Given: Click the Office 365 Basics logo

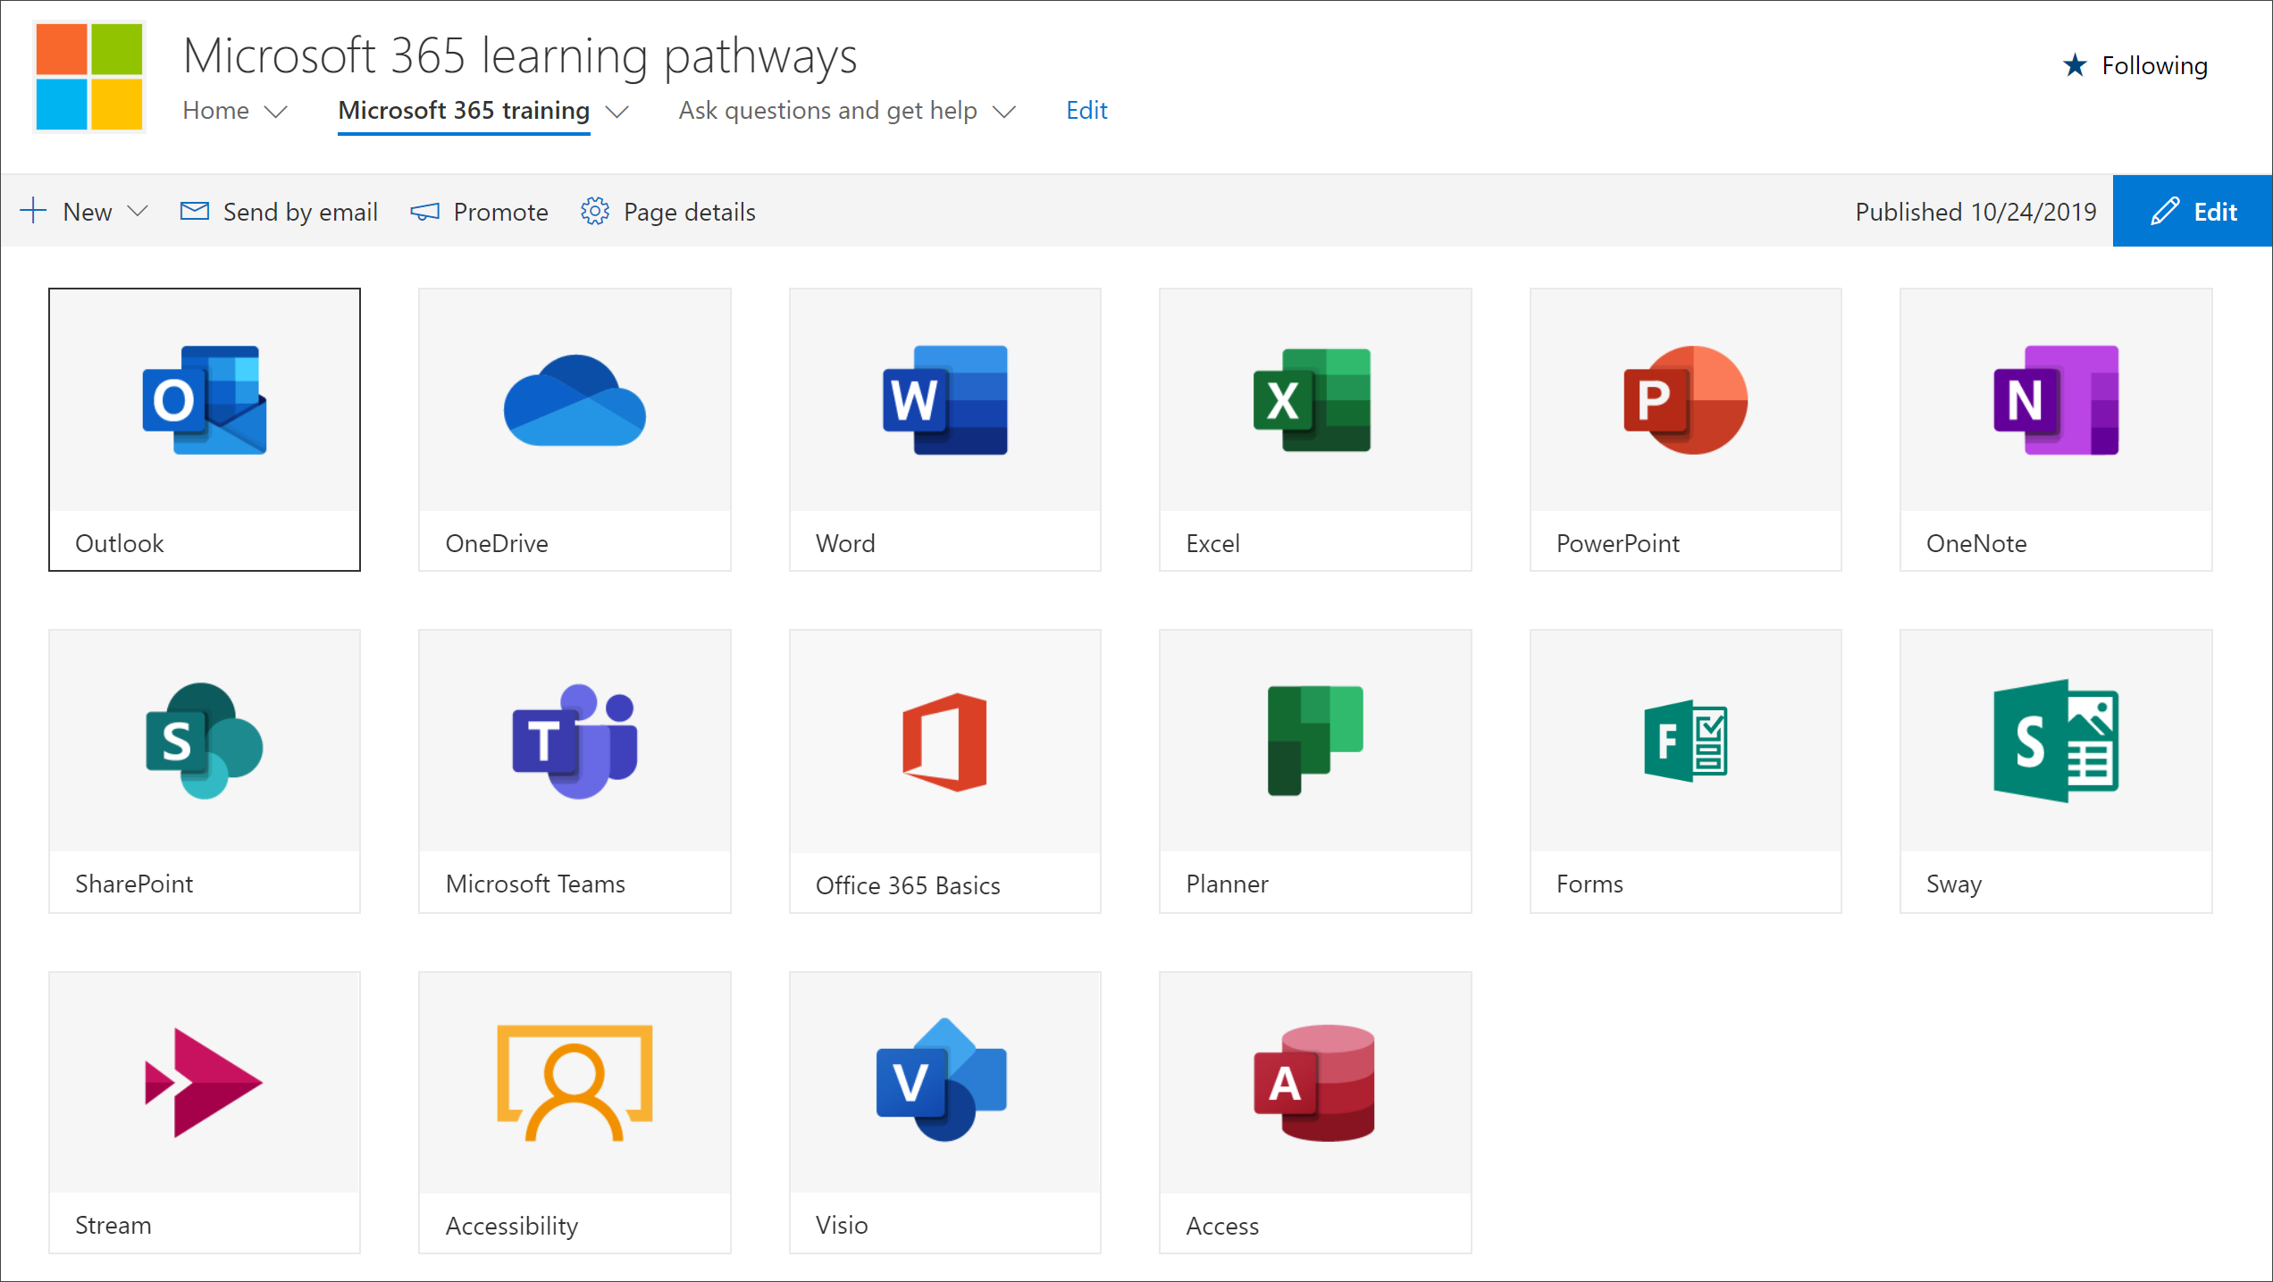Looking at the screenshot, I should [x=945, y=742].
